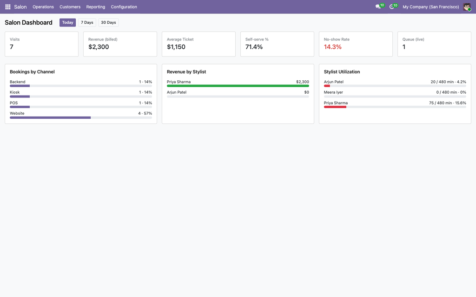This screenshot has height=297, width=476.
Task: Switch to the 7 Days period
Action: coord(87,22)
